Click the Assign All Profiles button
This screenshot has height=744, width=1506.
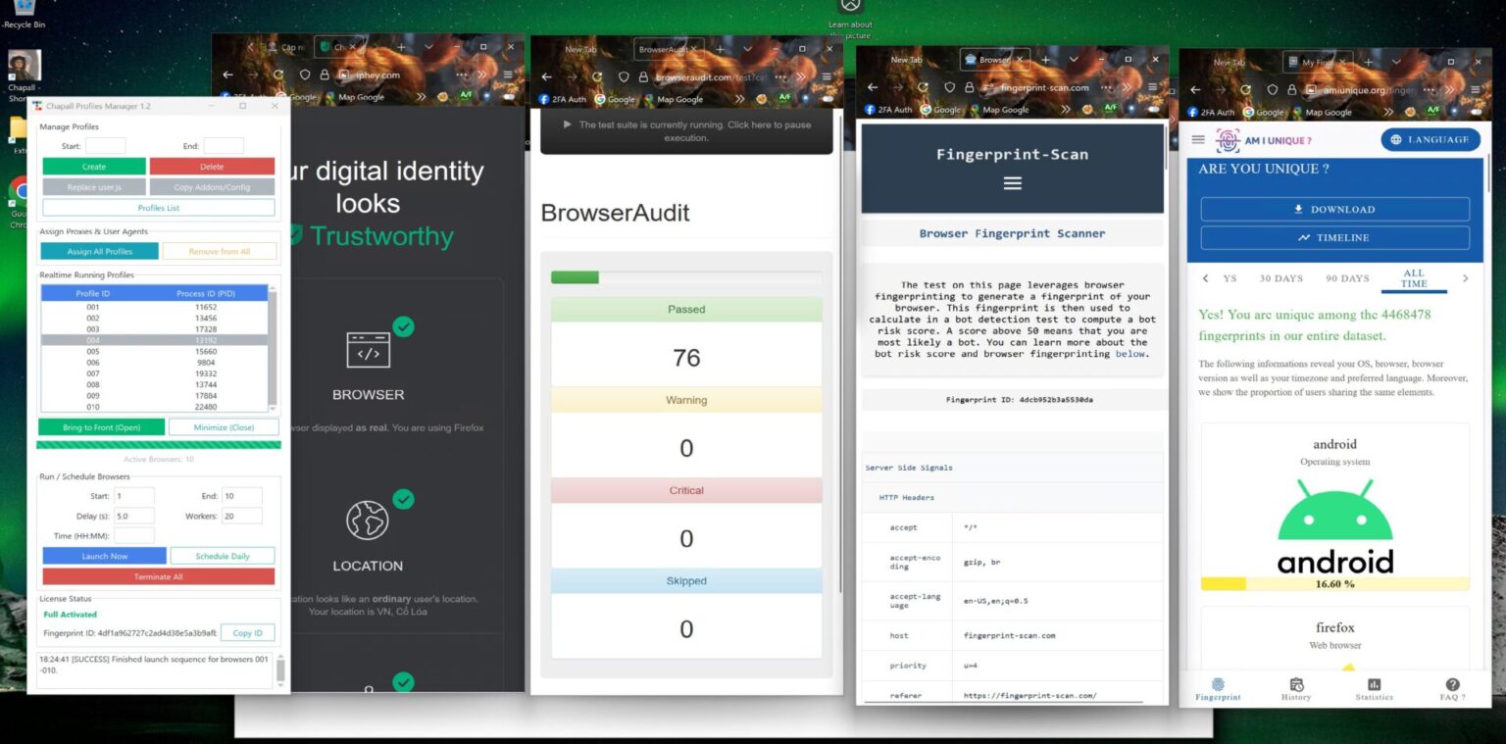(99, 251)
